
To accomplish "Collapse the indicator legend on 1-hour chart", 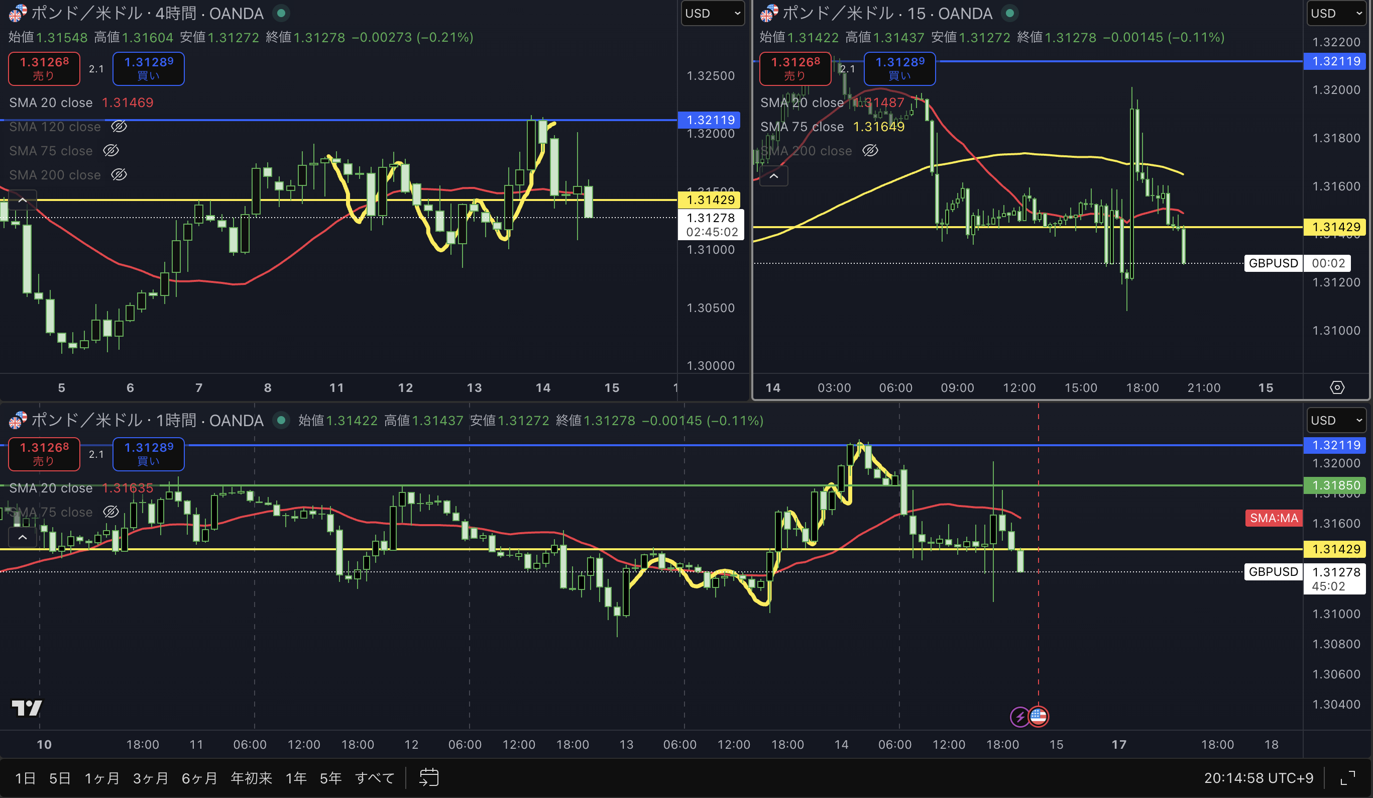I will click(x=22, y=538).
